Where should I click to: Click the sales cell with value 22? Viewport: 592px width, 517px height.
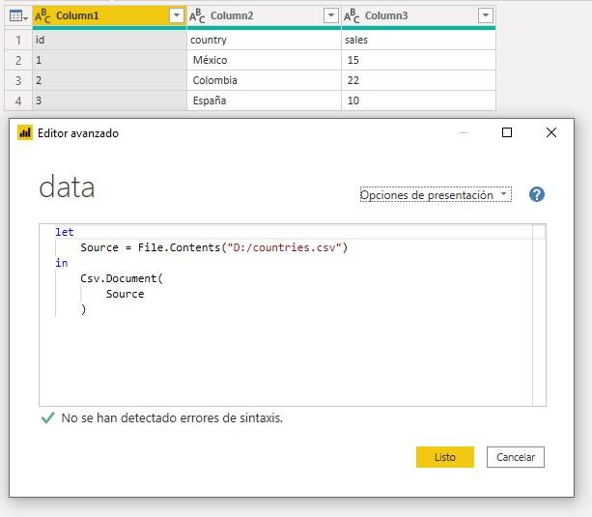point(418,80)
